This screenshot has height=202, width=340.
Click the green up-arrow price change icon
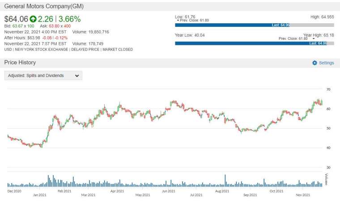[x=33, y=19]
